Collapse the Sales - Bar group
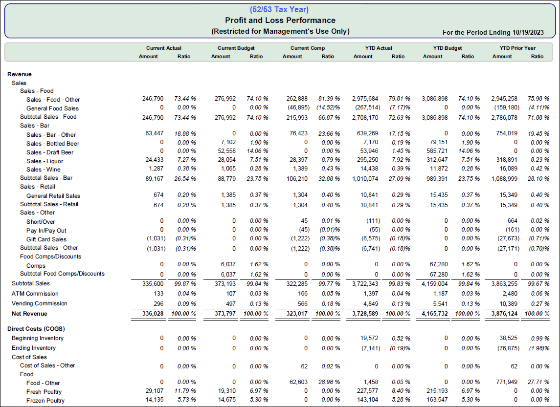Image resolution: width=560 pixels, height=407 pixels. click(36, 126)
